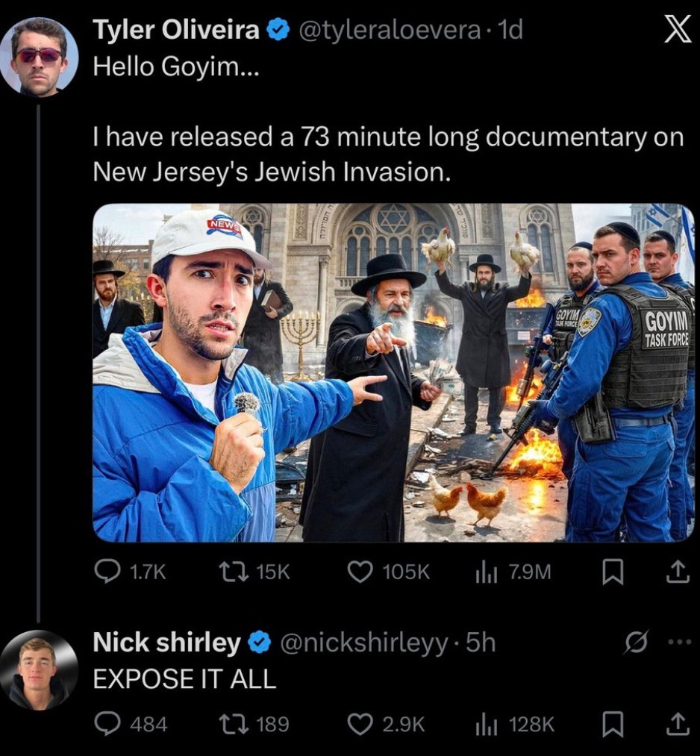This screenshot has width=700, height=756.
Task: Share Tyler Oliveira's post
Action: coord(677,572)
